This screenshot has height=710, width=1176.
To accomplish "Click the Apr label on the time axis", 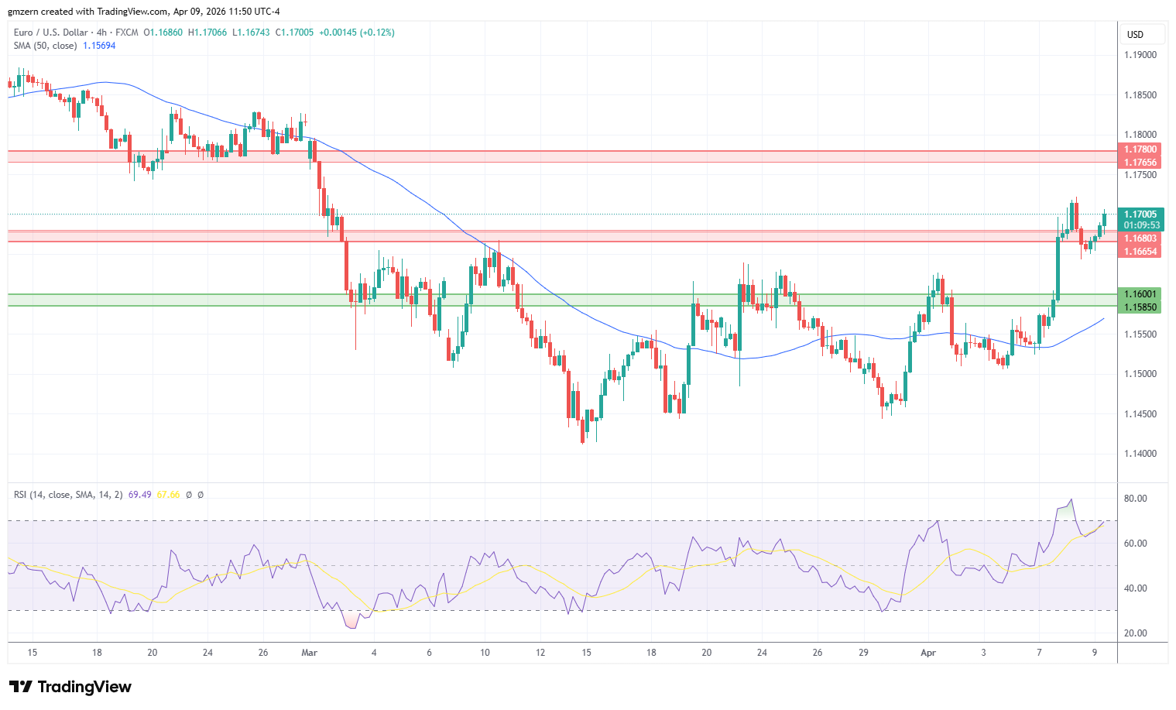I will click(x=928, y=653).
